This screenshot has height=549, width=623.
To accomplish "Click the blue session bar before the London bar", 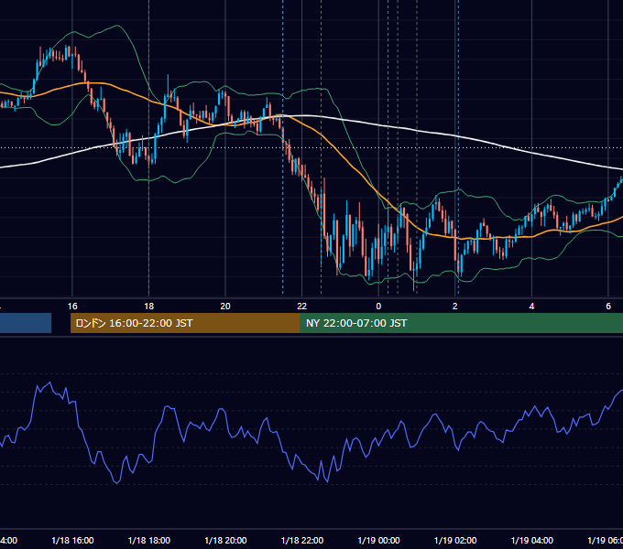I will point(26,323).
